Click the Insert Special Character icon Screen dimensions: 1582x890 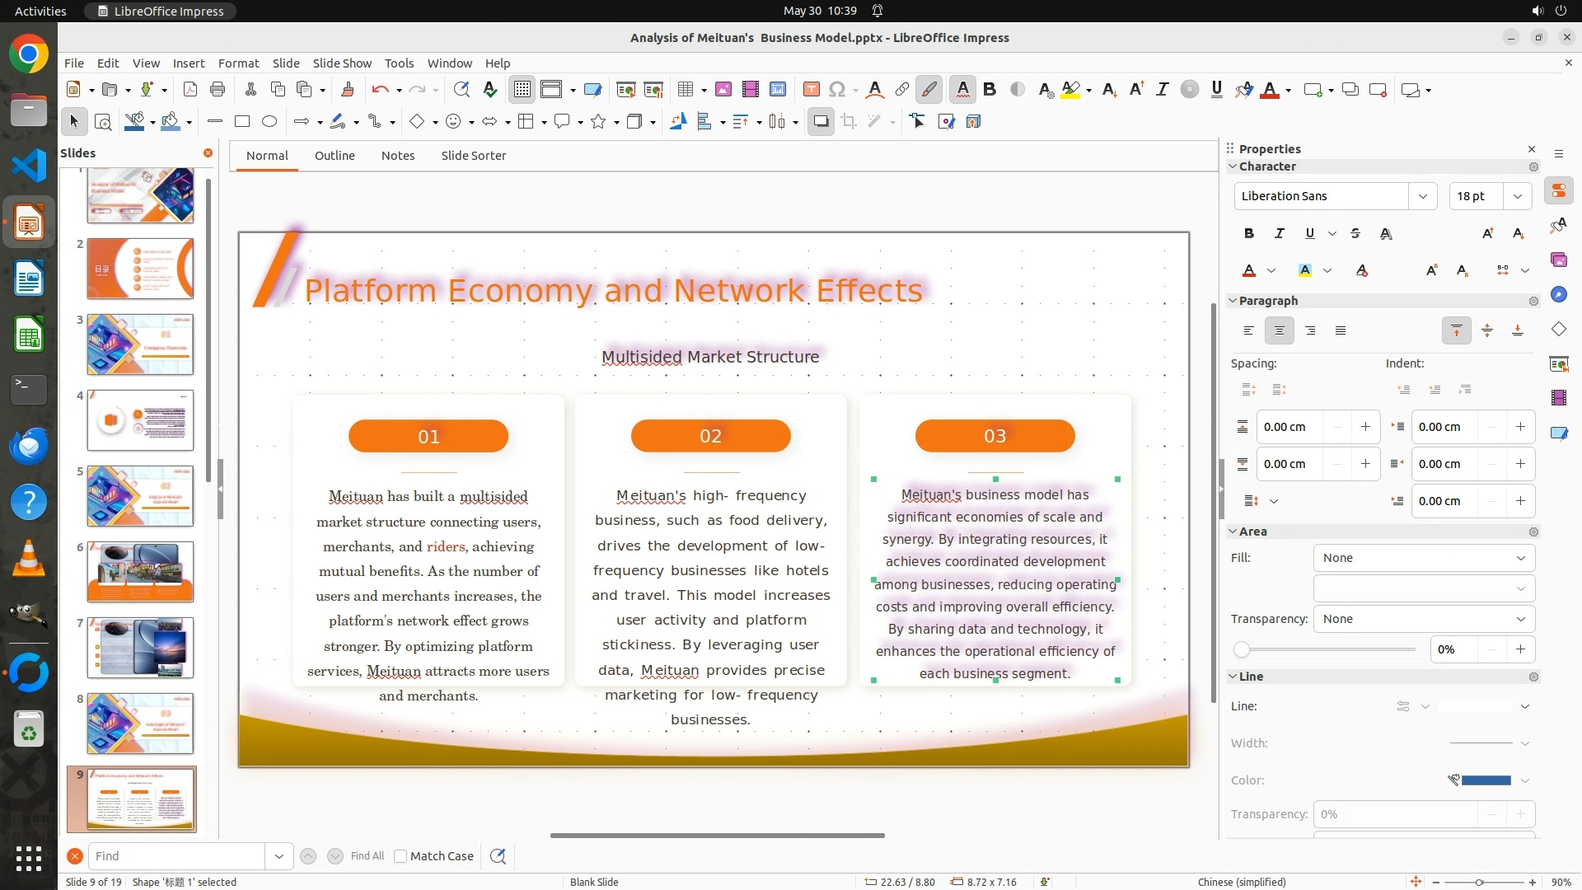(837, 90)
